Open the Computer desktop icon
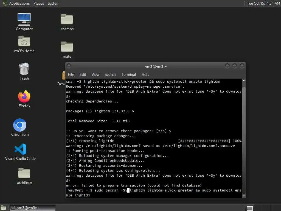281x211 pixels. tap(24, 21)
